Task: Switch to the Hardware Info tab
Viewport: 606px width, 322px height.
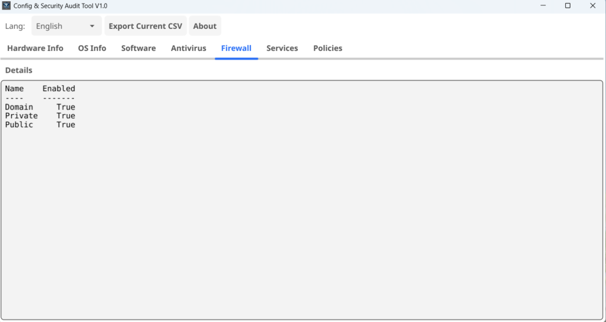Action: [x=35, y=48]
